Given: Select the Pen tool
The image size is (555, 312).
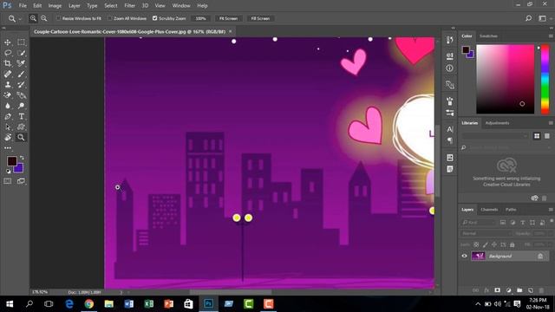Looking at the screenshot, I should (8, 116).
